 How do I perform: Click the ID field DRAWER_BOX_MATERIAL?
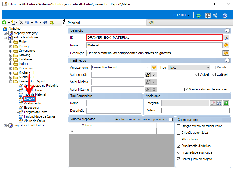point(154,38)
